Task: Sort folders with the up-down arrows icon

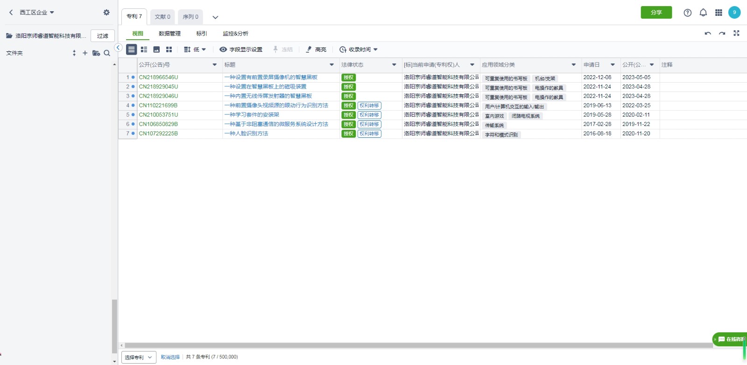Action: coord(74,53)
